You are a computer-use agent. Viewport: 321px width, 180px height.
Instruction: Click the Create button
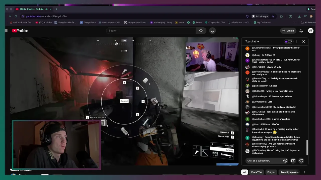tap(288, 31)
